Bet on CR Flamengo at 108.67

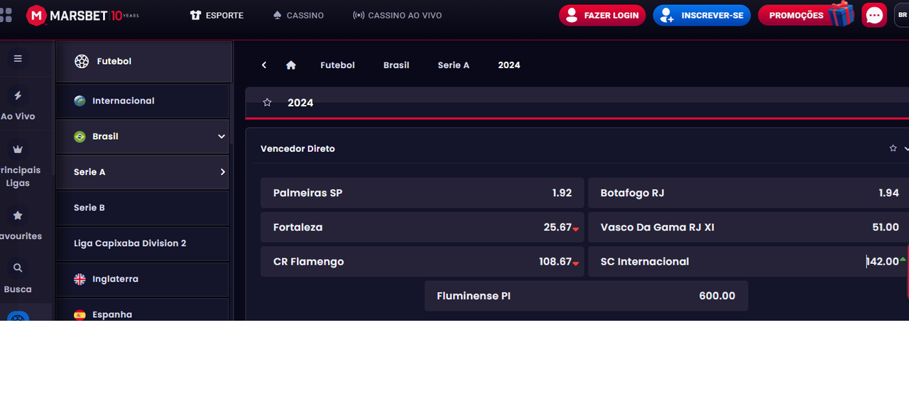tap(423, 261)
